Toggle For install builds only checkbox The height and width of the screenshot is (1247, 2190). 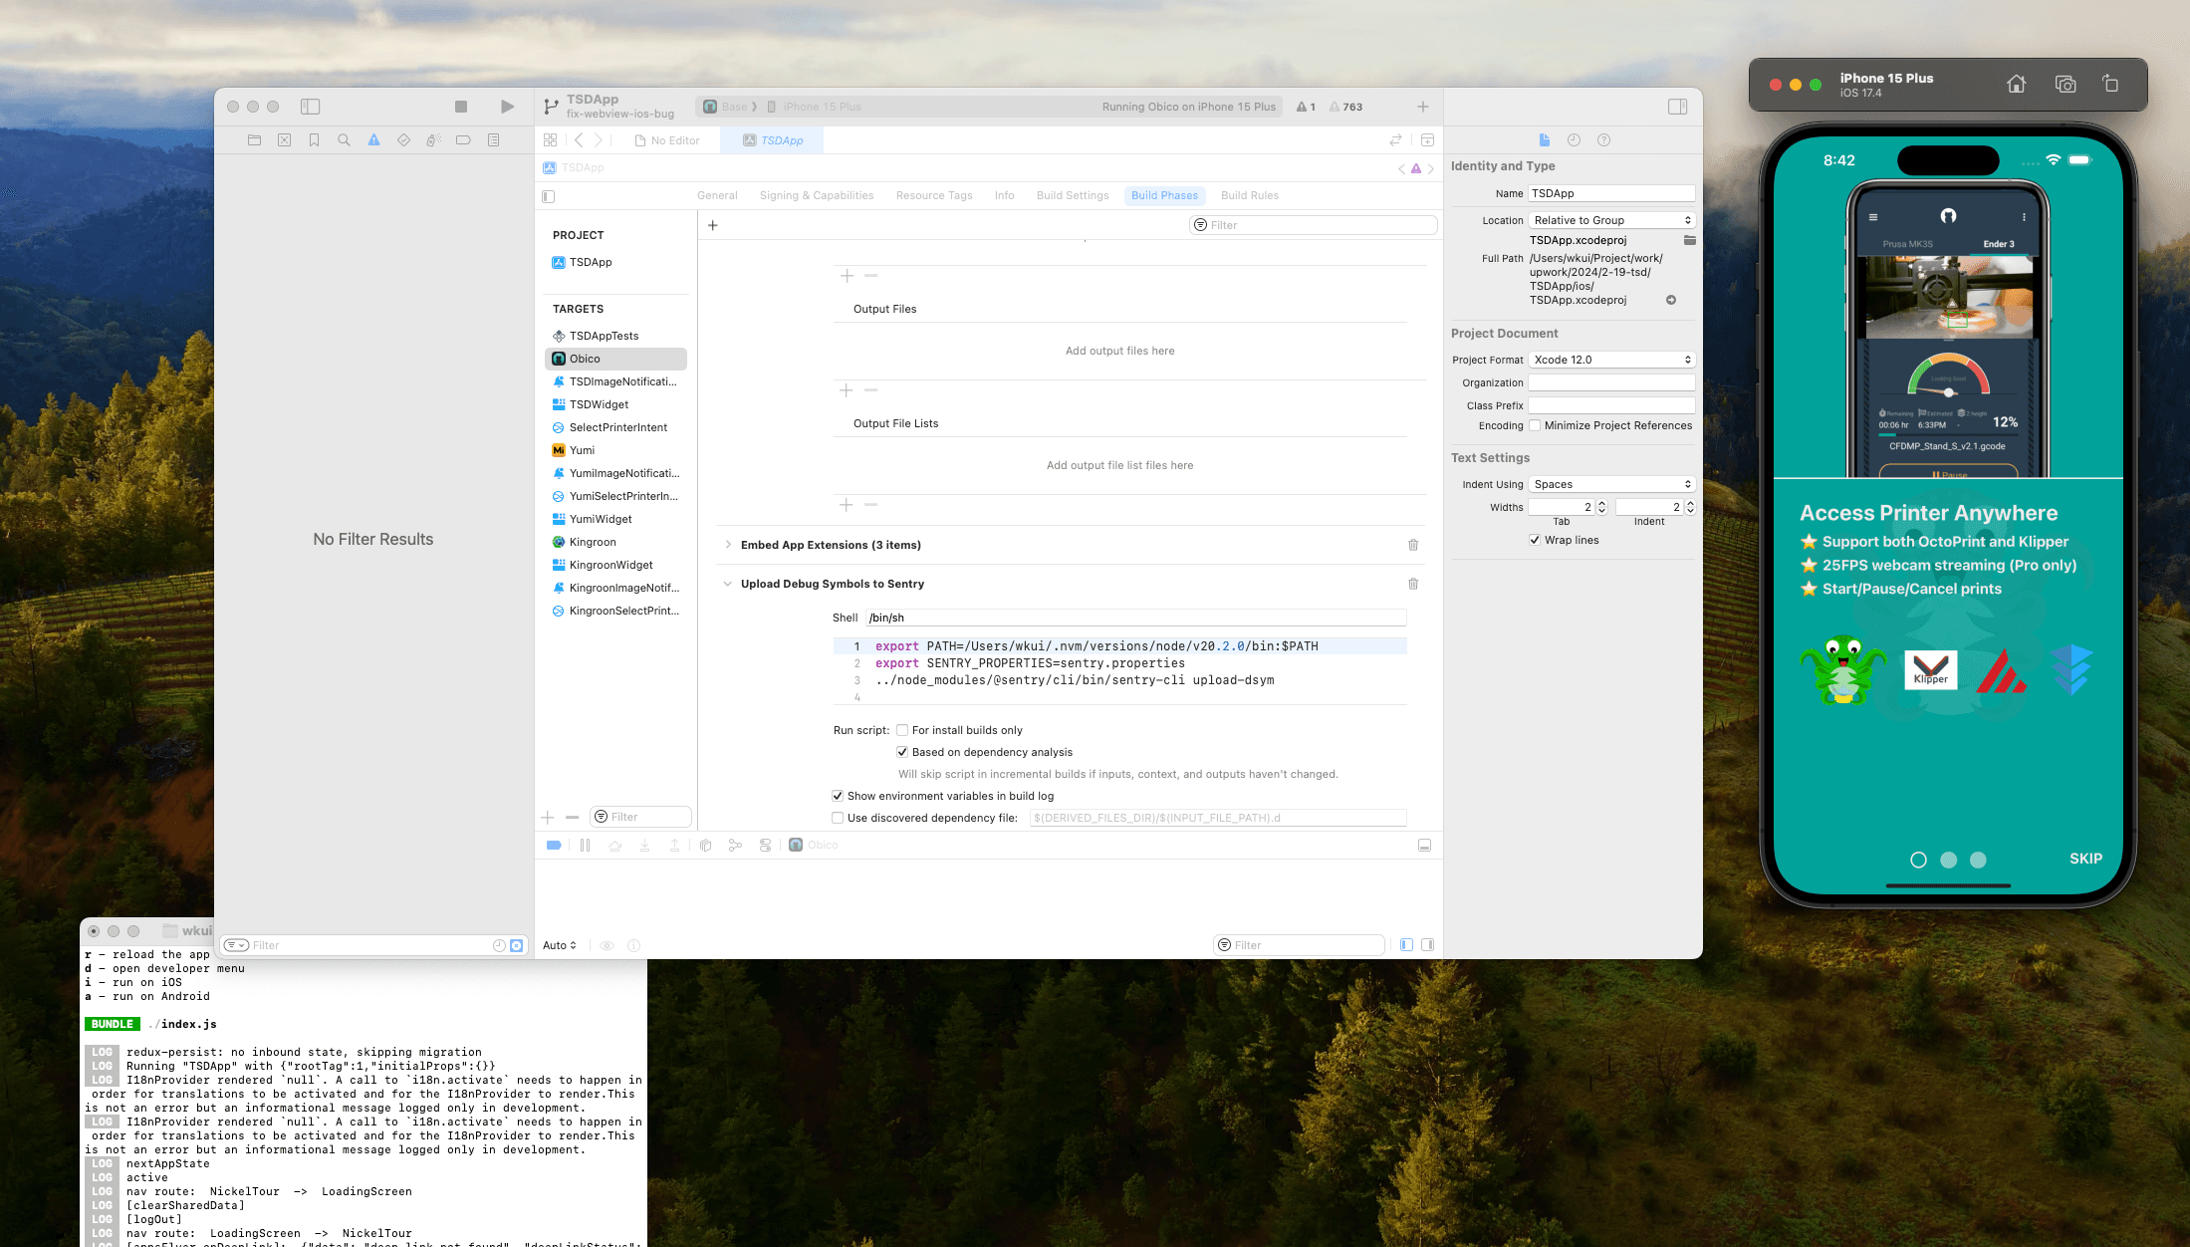902,730
